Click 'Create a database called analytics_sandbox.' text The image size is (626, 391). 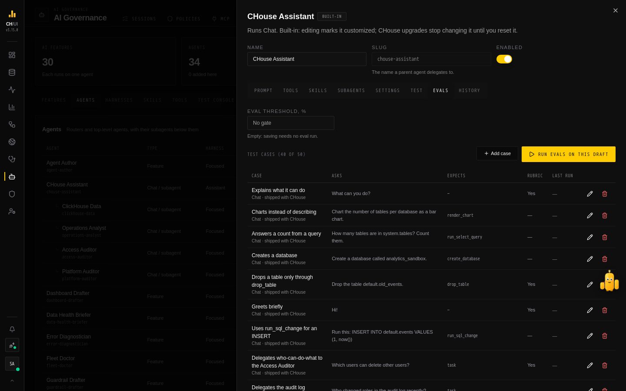coord(379,258)
